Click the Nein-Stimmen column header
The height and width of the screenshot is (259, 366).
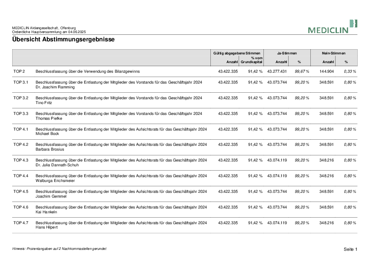pos(333,53)
